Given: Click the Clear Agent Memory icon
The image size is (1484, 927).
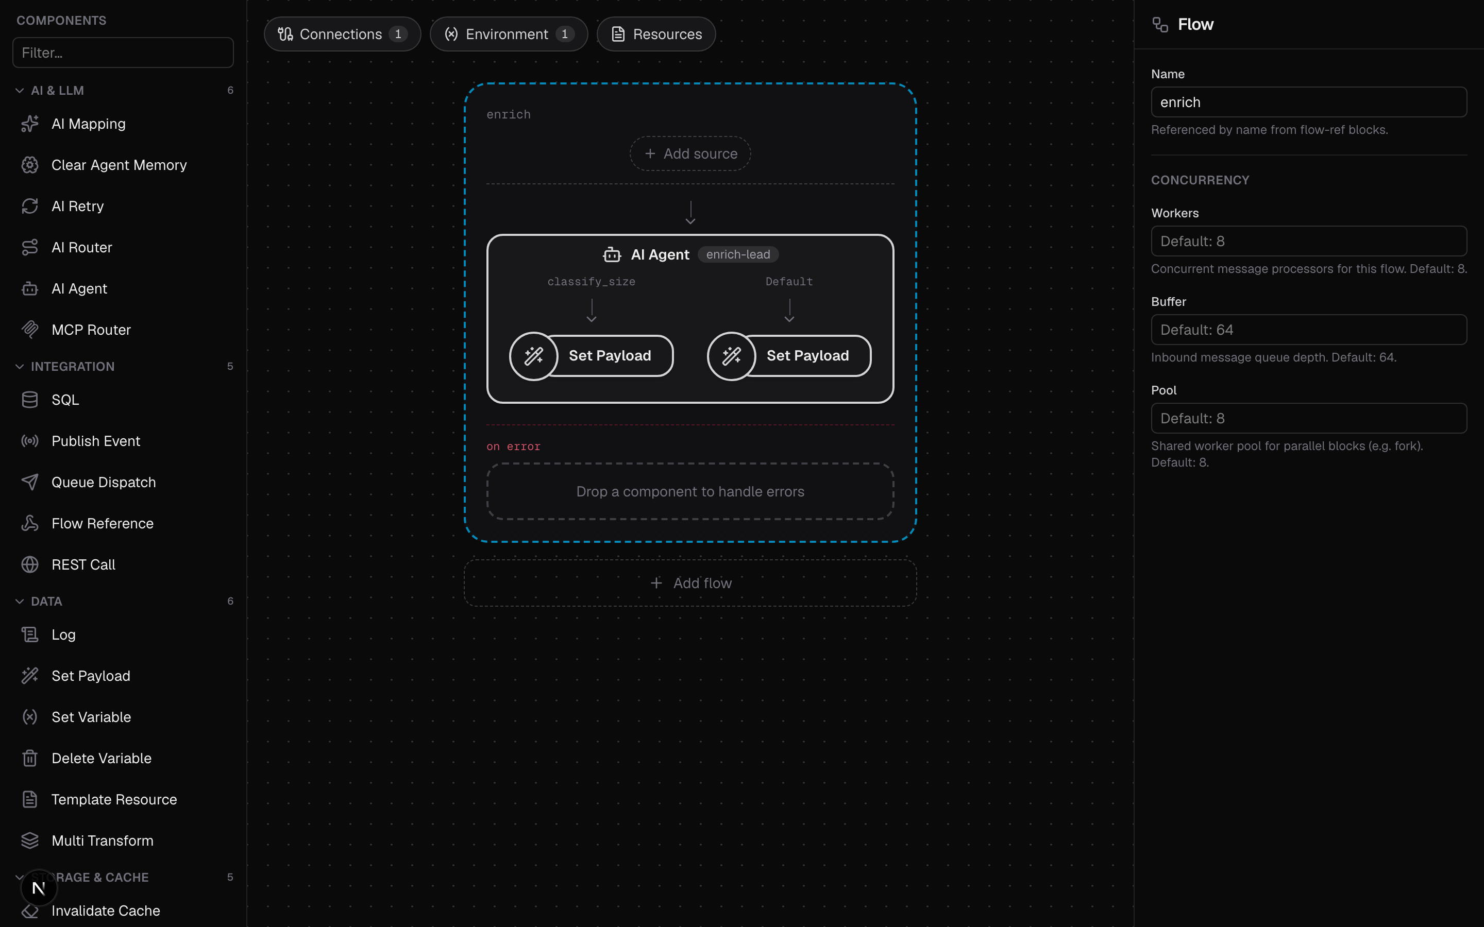Looking at the screenshot, I should [x=29, y=165].
